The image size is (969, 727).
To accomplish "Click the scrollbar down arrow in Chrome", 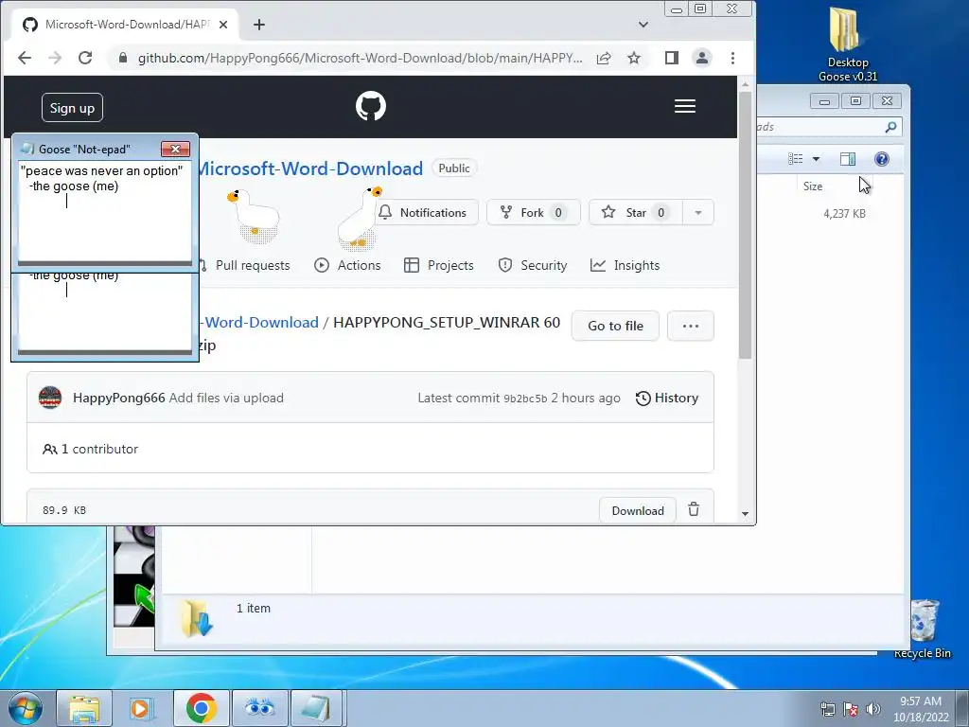I will pyautogui.click(x=746, y=514).
